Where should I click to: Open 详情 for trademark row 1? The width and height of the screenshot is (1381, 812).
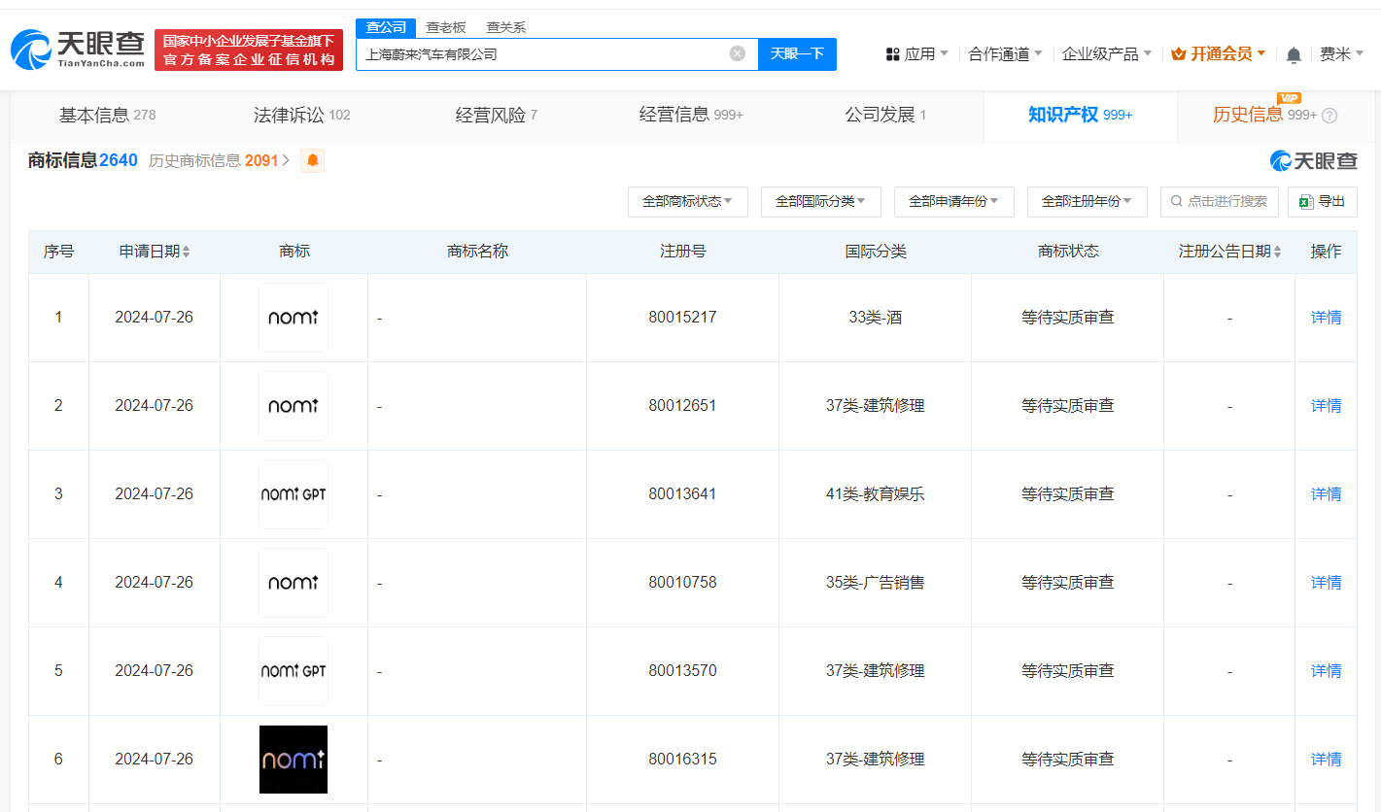point(1326,317)
